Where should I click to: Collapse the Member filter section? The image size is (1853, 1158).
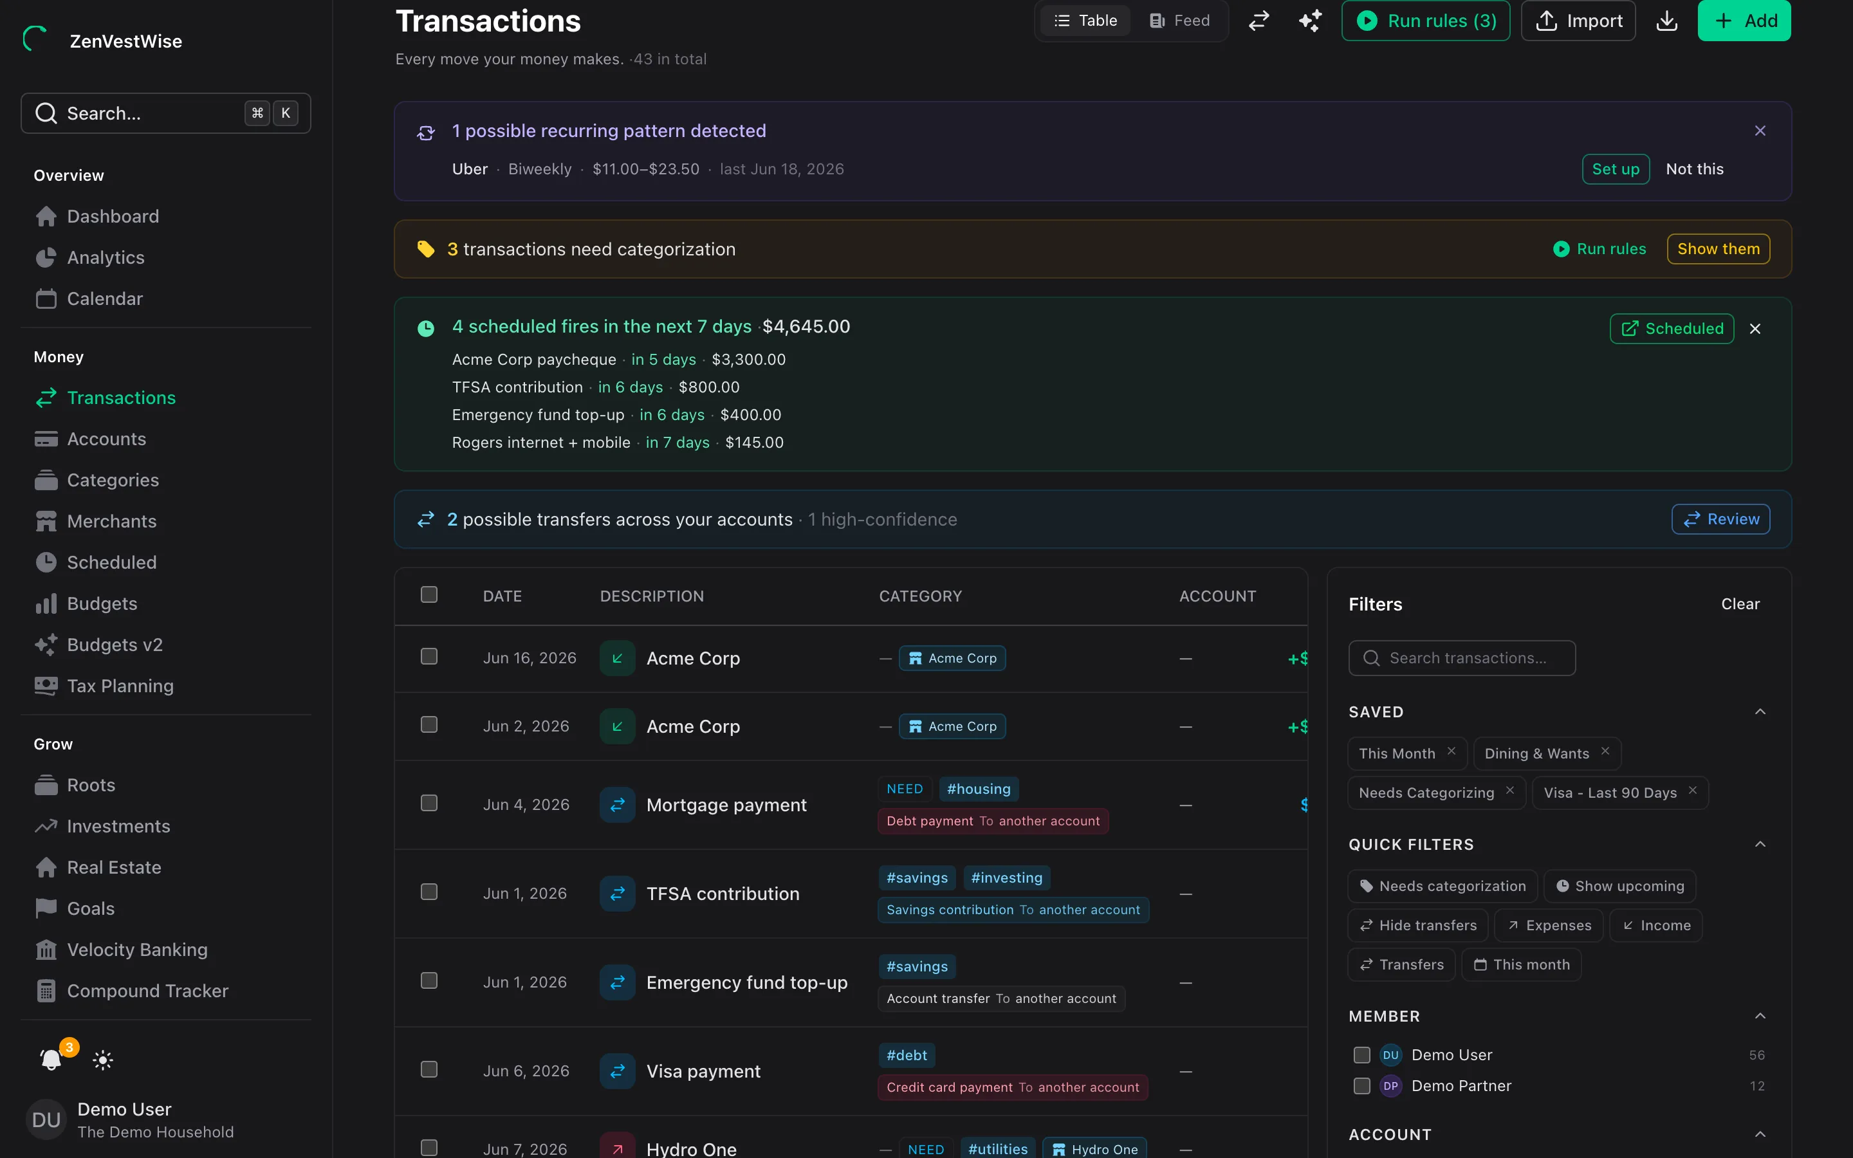pyautogui.click(x=1760, y=1016)
